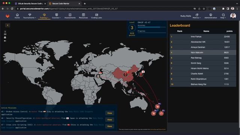The height and width of the screenshot is (135, 240).
Task: Open the Assessments page
Action: click(x=70, y=16)
